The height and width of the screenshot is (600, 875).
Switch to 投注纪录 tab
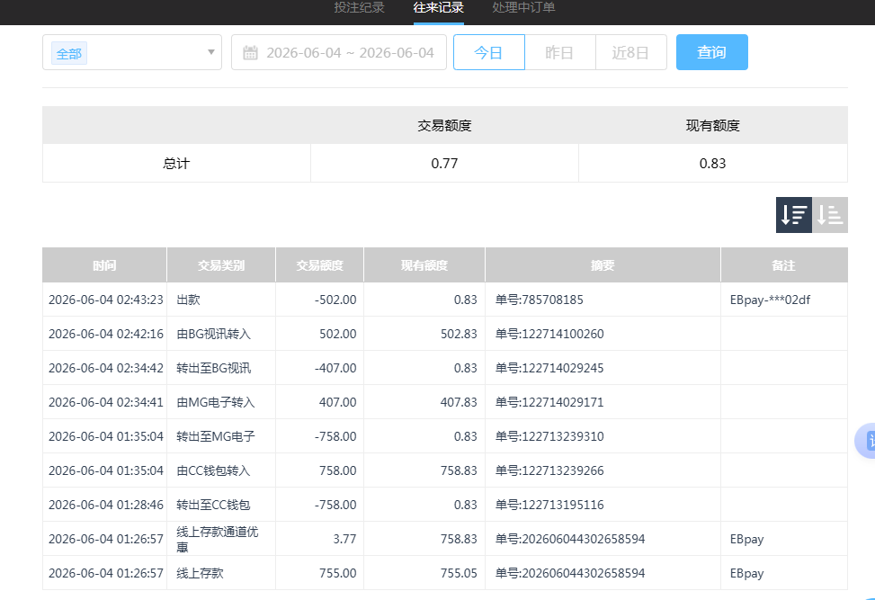click(x=360, y=8)
